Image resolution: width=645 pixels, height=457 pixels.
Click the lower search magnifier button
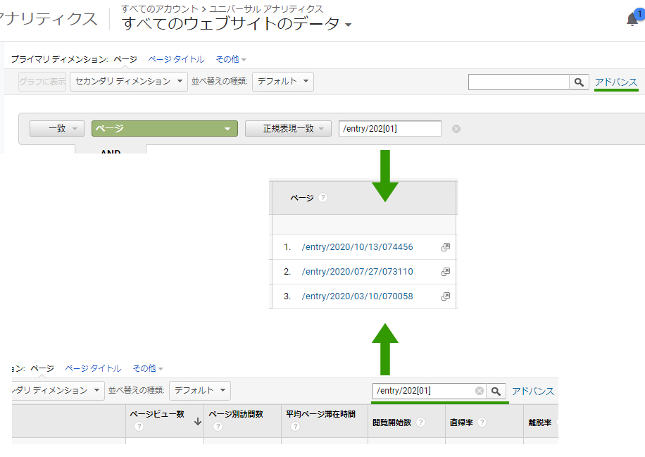(x=496, y=392)
